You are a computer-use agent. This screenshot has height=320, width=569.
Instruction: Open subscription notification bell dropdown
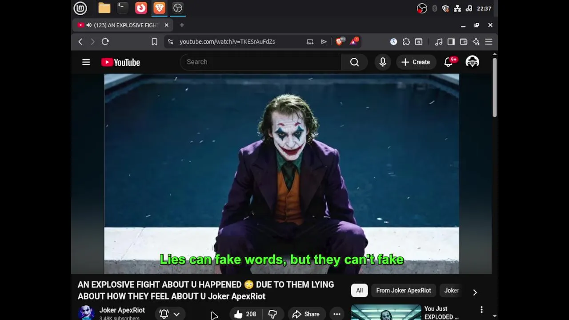(x=170, y=314)
